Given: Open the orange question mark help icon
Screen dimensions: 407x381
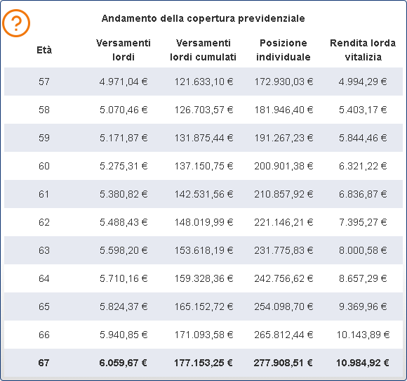Looking at the screenshot, I should coord(16,23).
